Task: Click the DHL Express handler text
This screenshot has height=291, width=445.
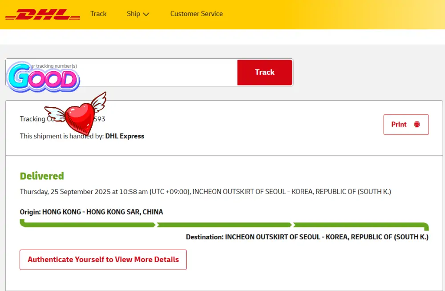Action: [125, 136]
